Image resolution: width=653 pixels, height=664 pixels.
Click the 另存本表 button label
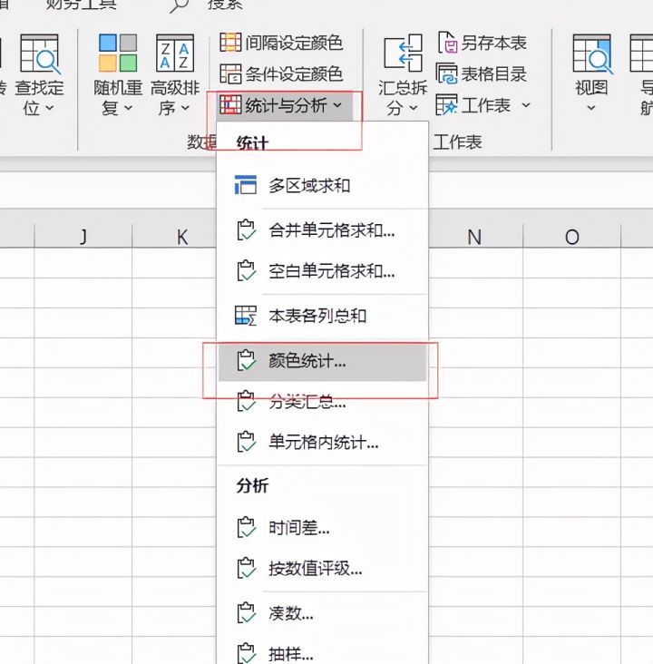click(493, 43)
